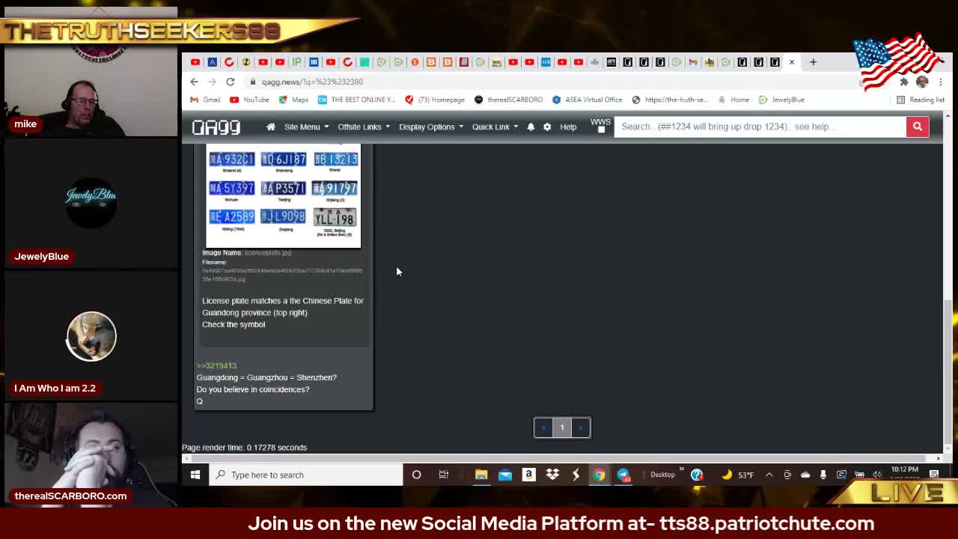Open the Chinese license plates image thumbnail
The height and width of the screenshot is (539, 958).
coord(283,195)
